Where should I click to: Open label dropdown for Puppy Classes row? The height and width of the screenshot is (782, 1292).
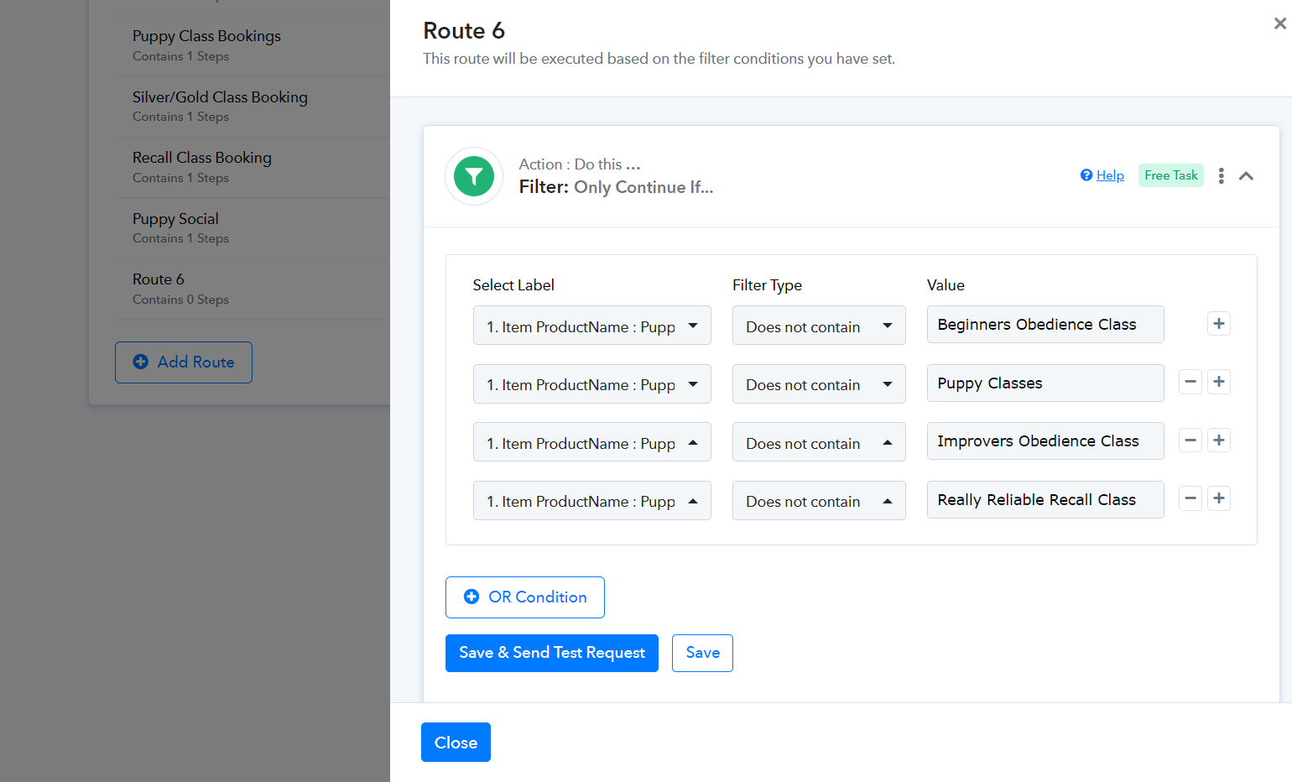tap(592, 384)
